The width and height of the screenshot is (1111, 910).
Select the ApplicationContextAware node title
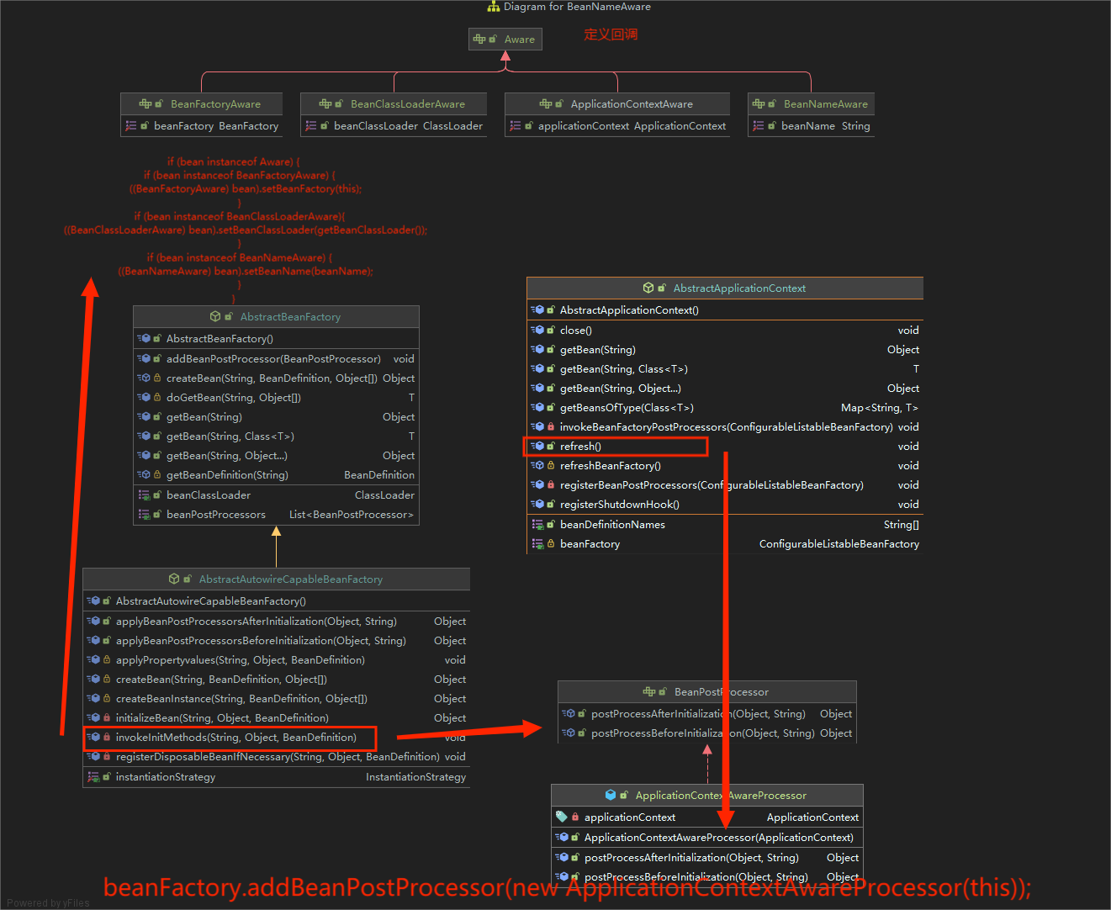[632, 103]
